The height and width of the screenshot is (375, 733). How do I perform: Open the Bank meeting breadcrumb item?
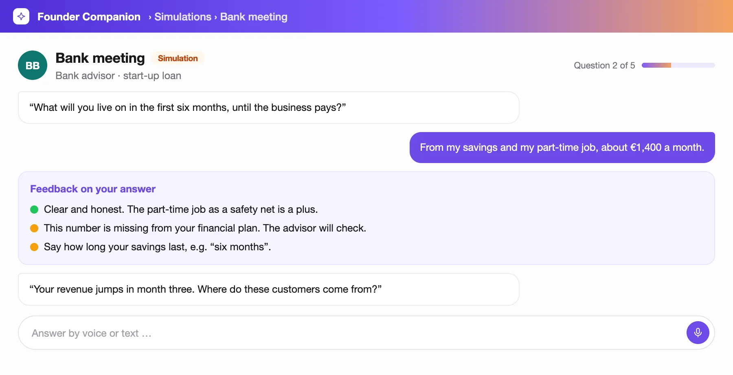click(x=254, y=17)
